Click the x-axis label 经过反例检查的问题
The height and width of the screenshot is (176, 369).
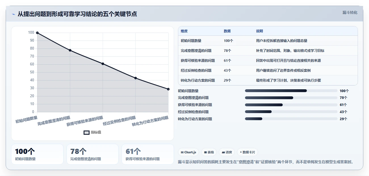pyautogui.click(x=119, y=121)
